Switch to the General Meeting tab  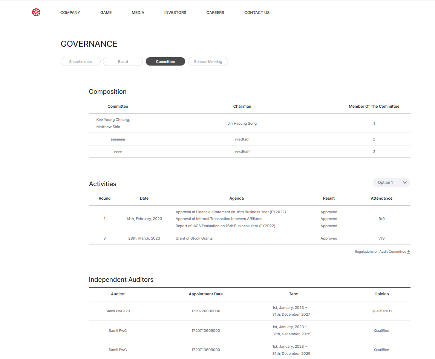click(208, 61)
